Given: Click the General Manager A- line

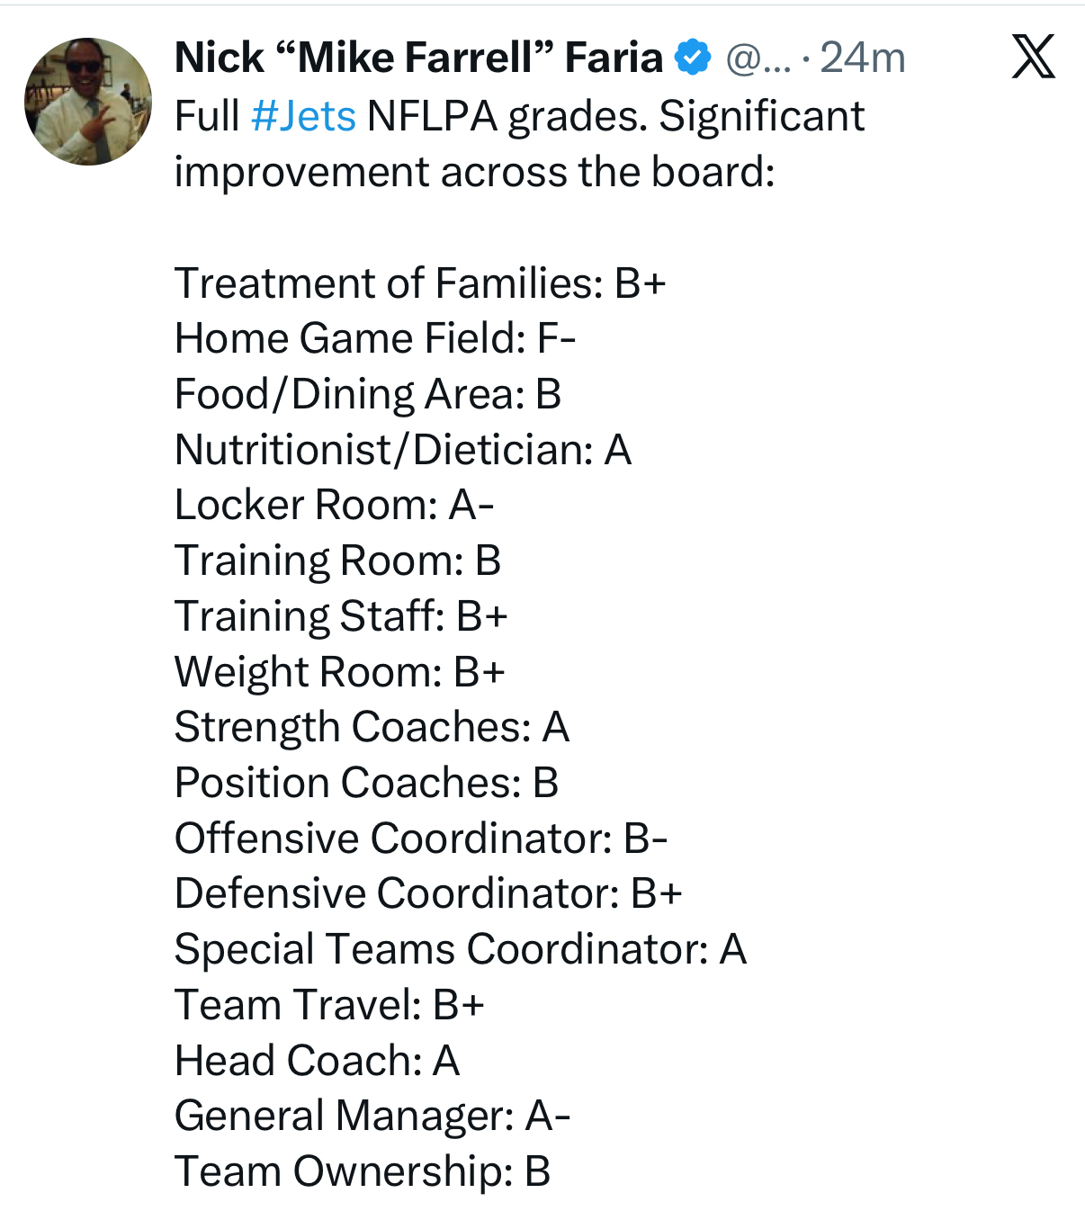Looking at the screenshot, I should coord(372,1116).
